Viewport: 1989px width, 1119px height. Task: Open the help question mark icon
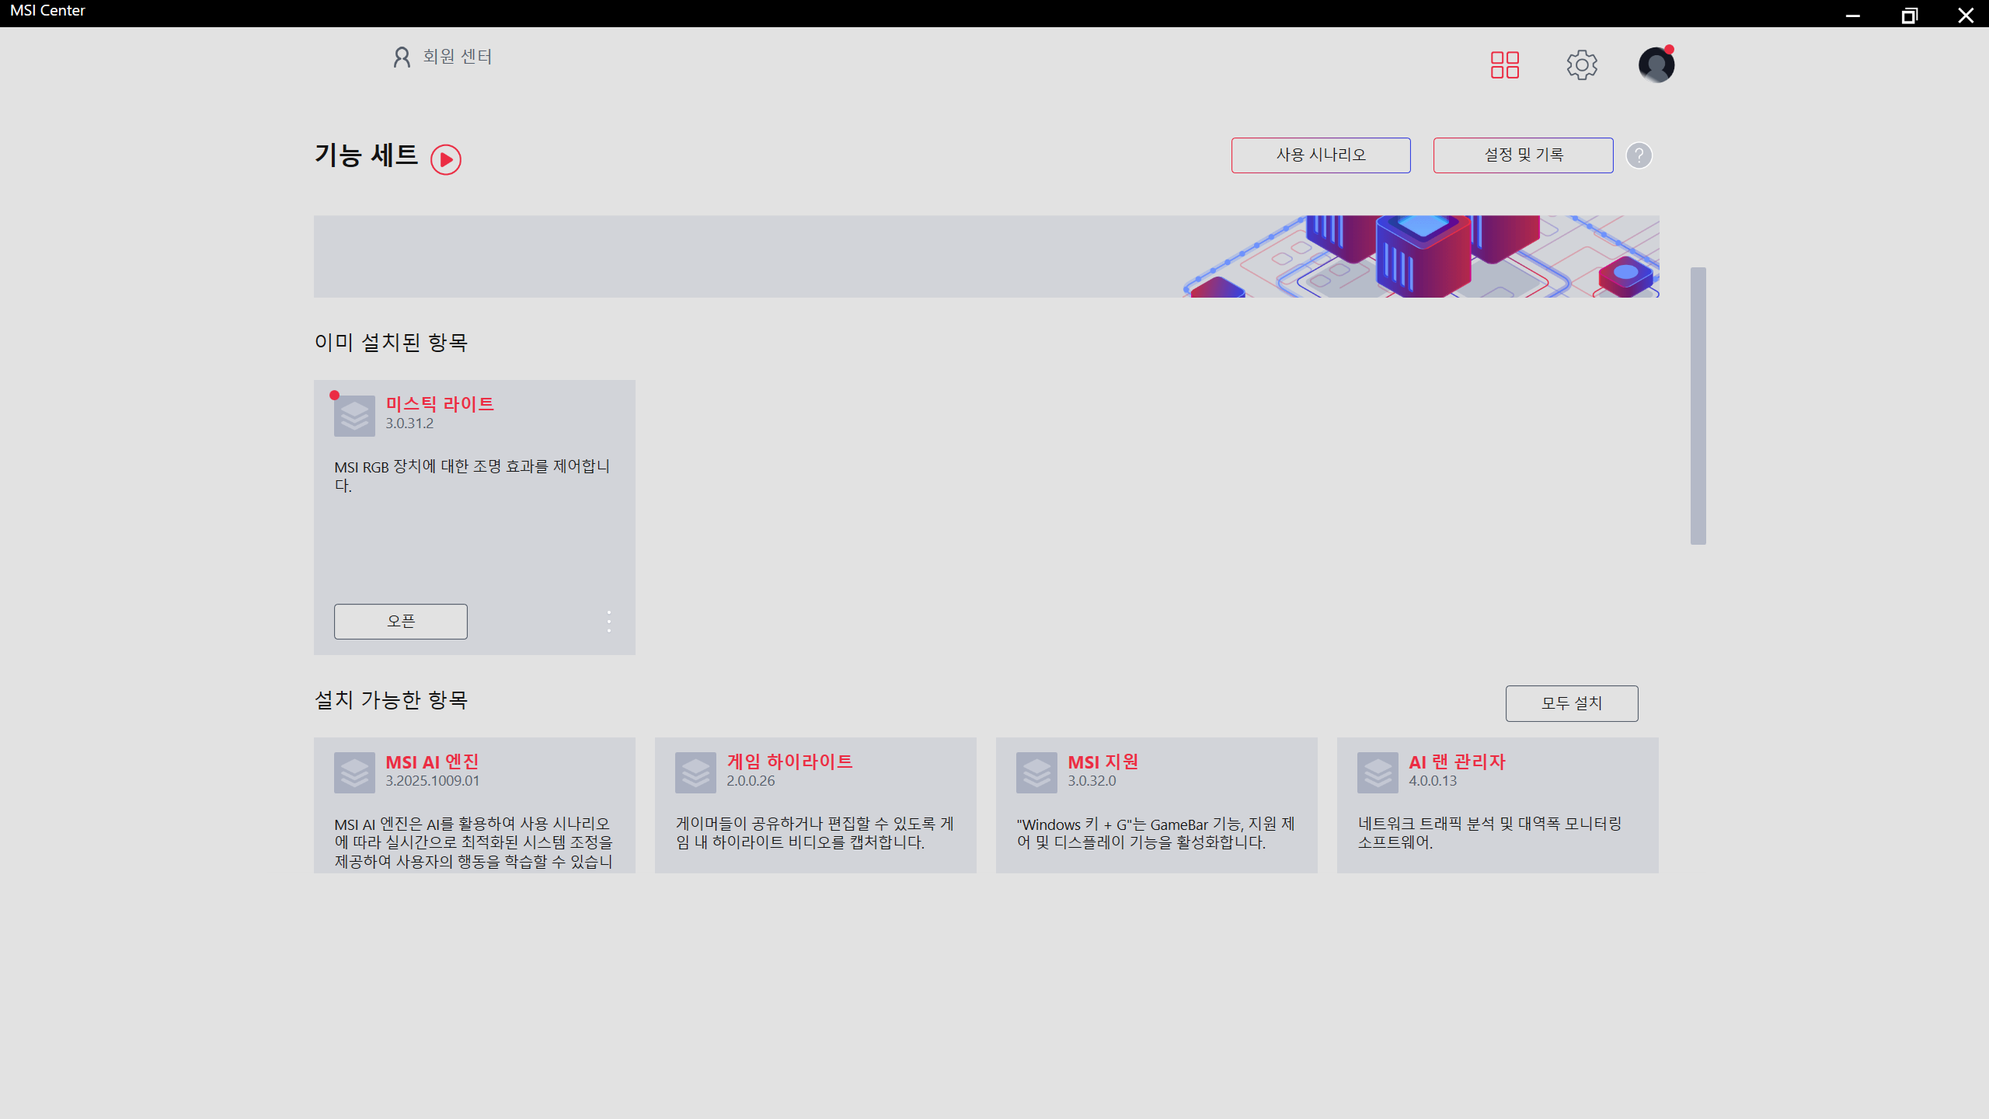1639,155
